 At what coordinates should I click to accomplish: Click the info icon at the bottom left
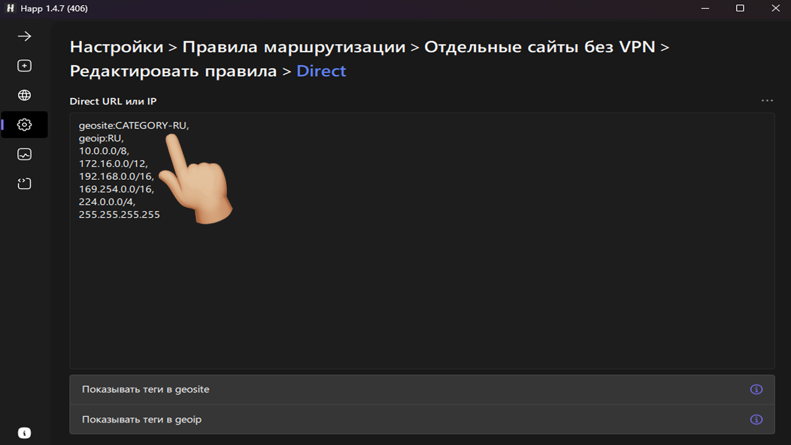[24, 432]
